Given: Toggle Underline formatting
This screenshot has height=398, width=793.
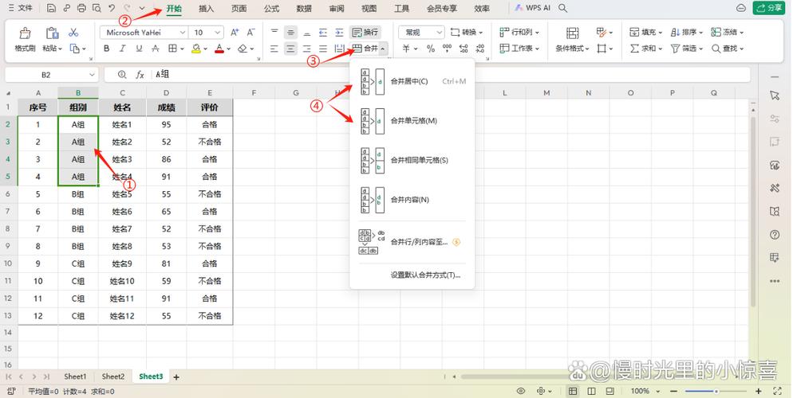Looking at the screenshot, I should point(139,49).
